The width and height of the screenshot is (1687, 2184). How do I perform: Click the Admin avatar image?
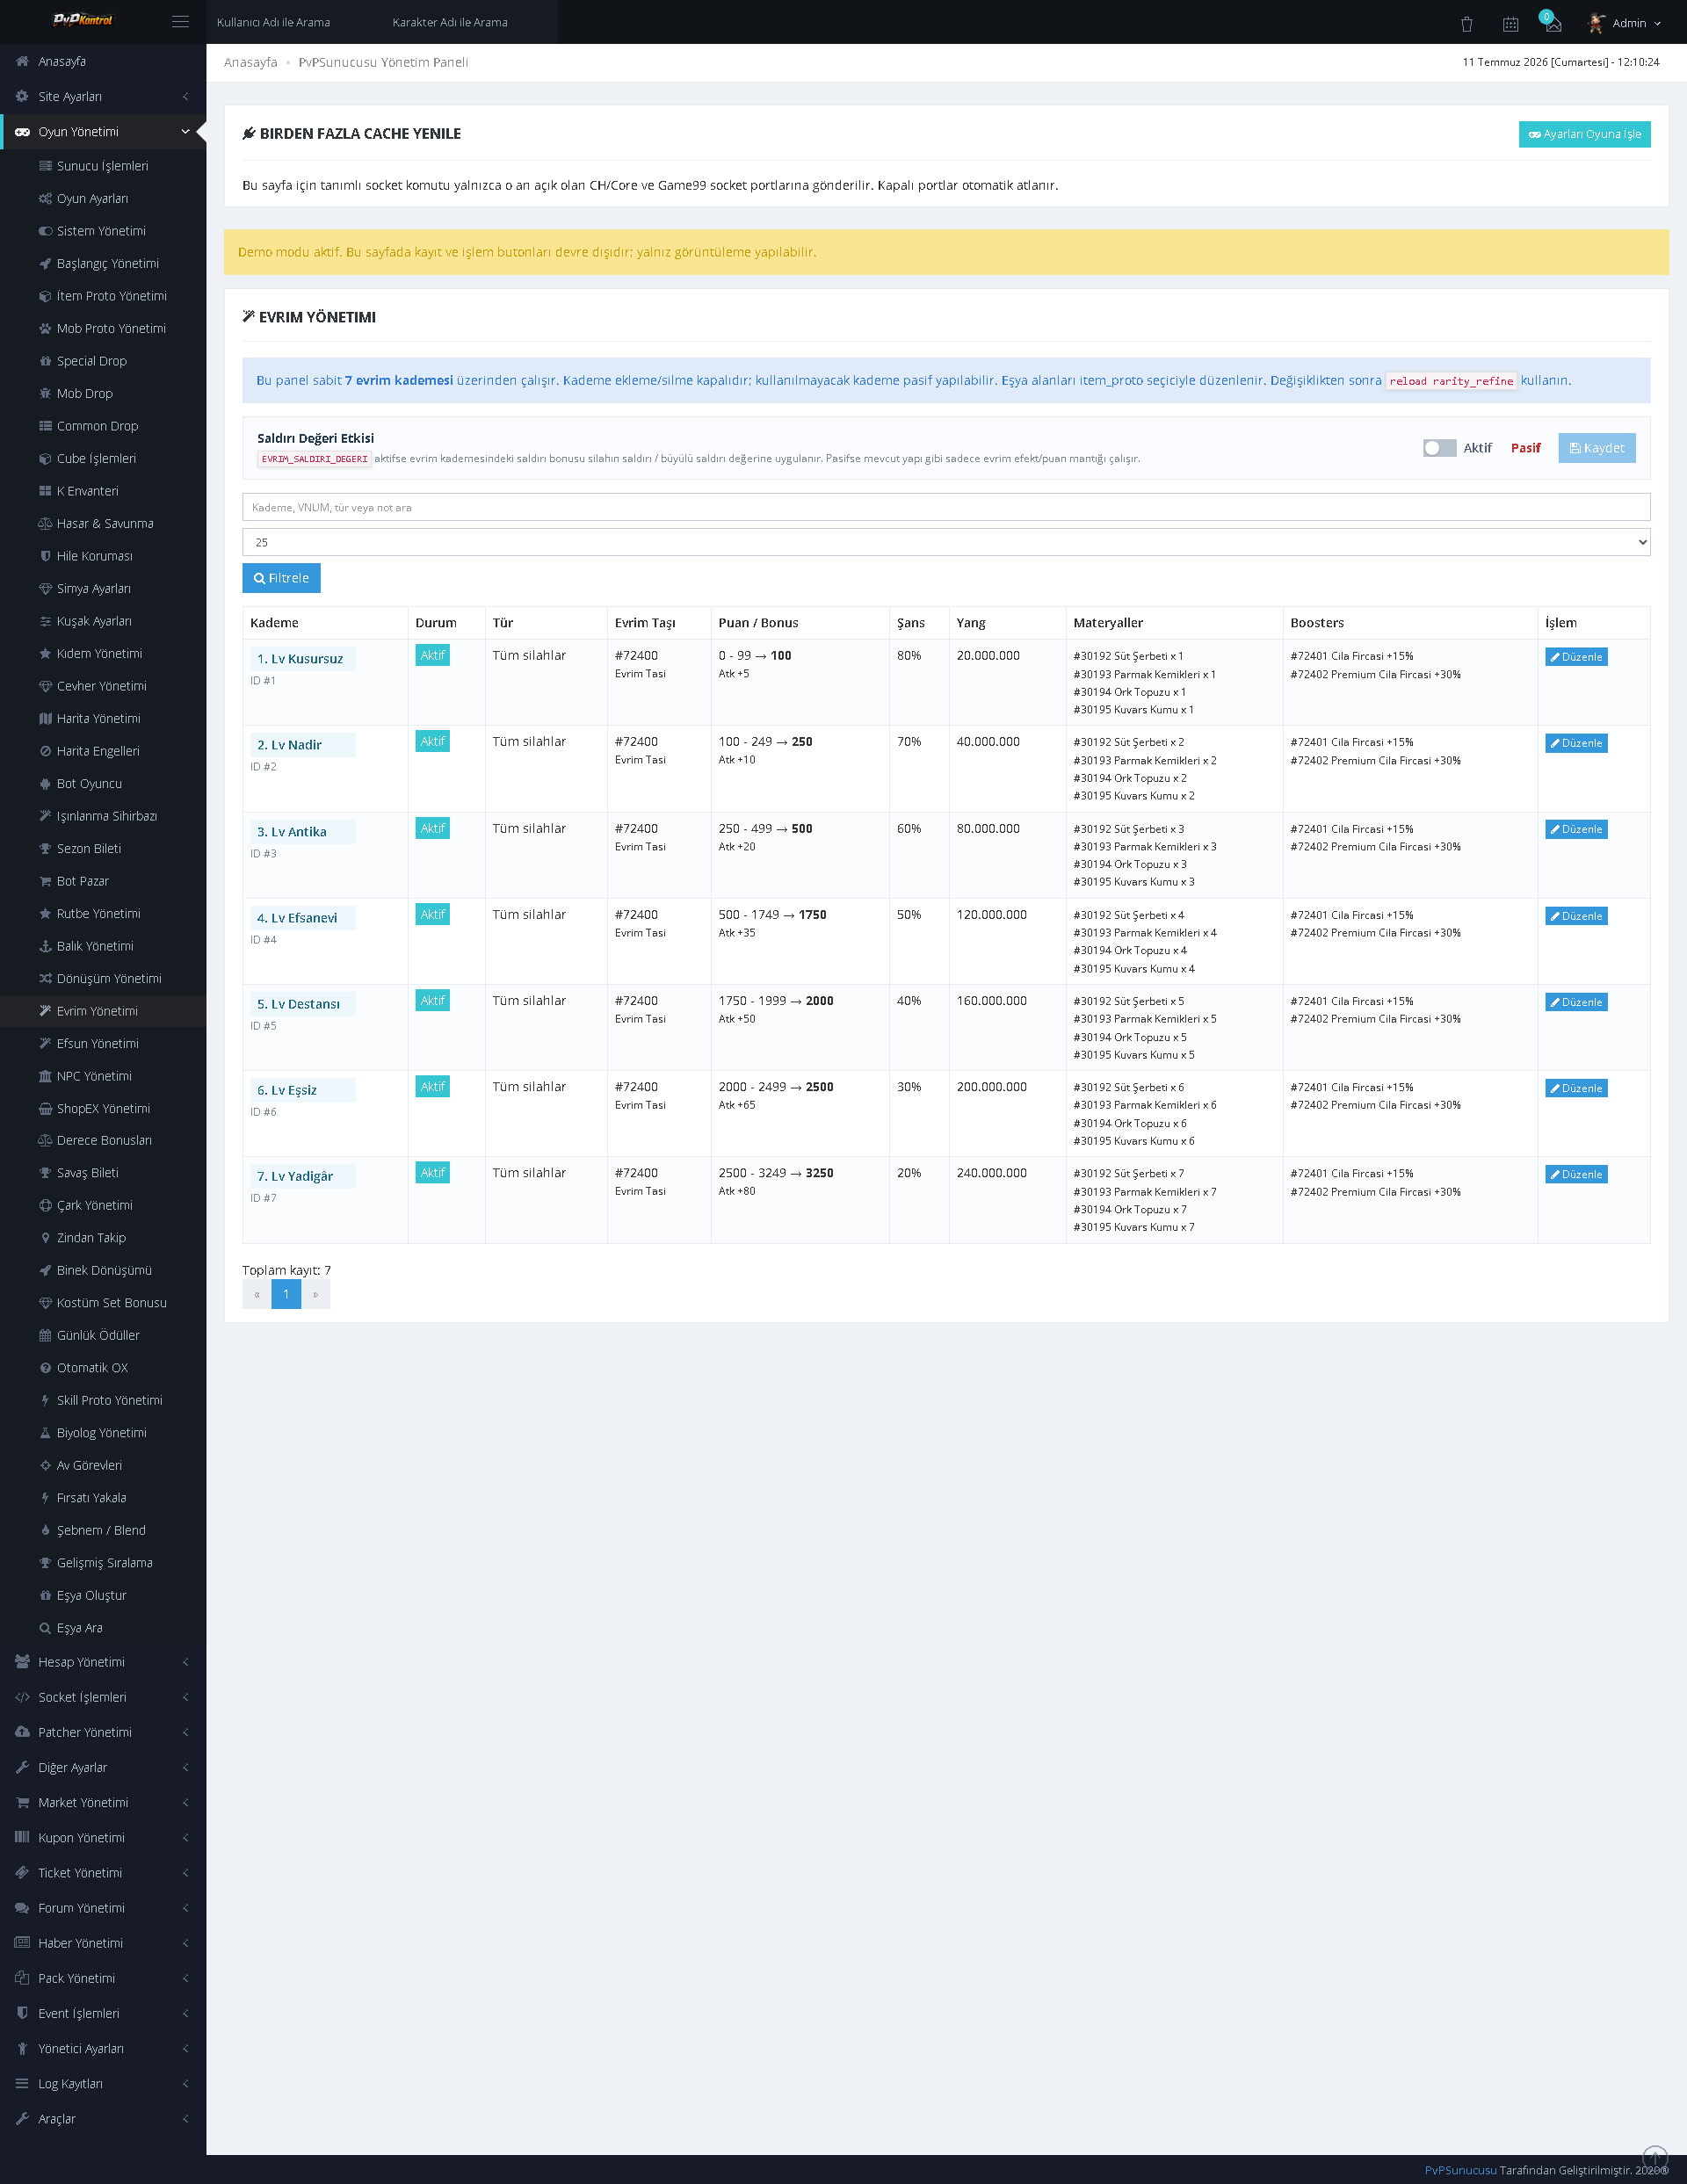1597,22
